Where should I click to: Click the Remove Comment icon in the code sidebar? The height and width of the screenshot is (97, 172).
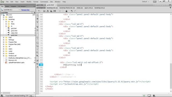tap(37, 46)
